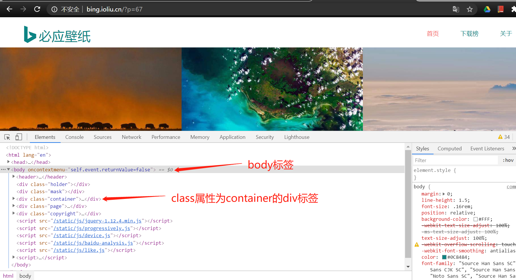Expand the div class container node
This screenshot has width=516, height=280.
(x=14, y=199)
